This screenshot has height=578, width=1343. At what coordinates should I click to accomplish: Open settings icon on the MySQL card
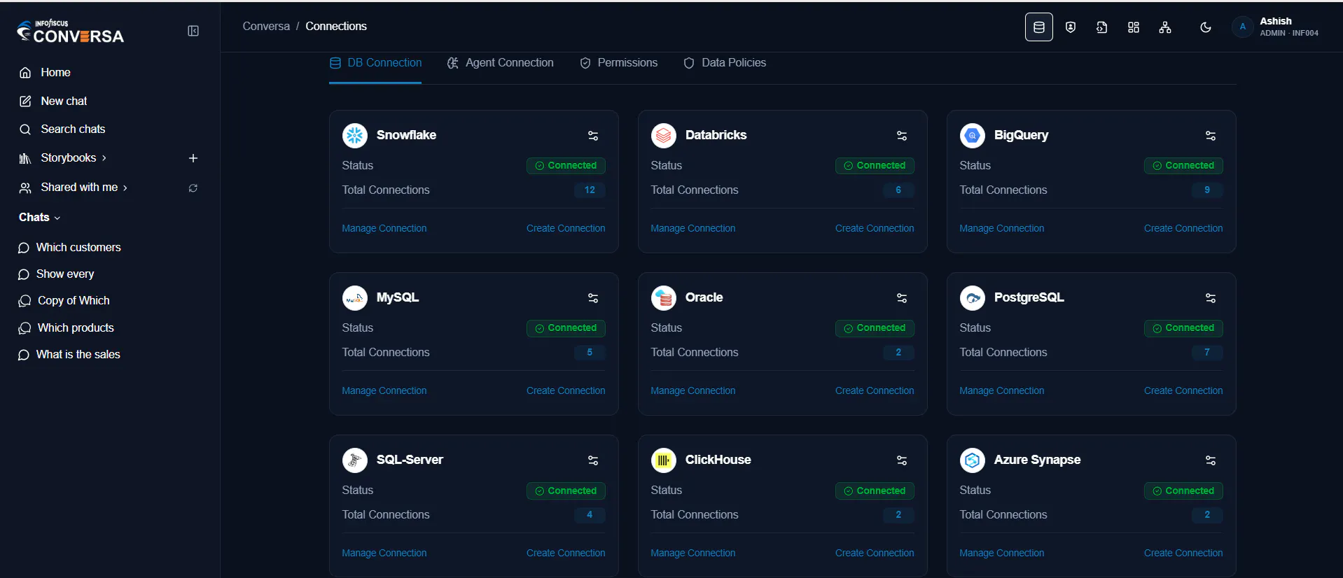[x=593, y=298]
